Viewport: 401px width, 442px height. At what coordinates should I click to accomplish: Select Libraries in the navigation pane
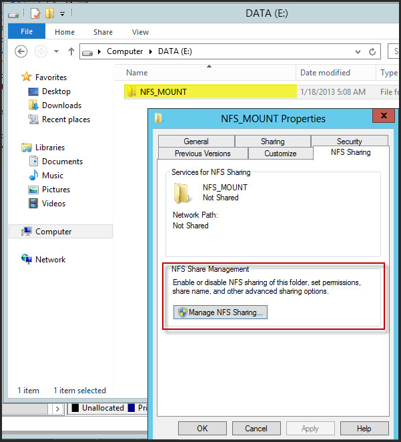(x=50, y=148)
